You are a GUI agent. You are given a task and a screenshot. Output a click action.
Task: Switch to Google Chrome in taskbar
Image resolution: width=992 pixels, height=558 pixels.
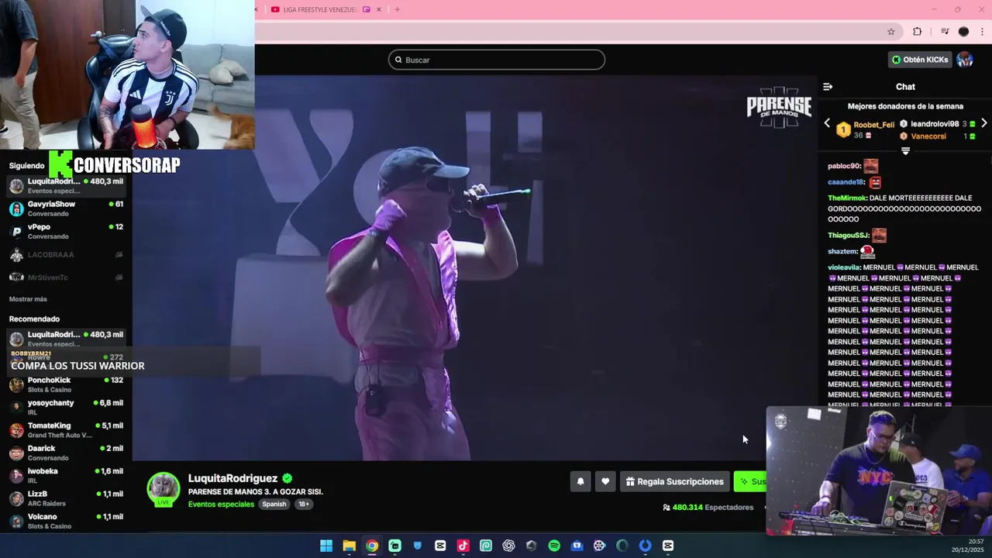[x=372, y=546]
